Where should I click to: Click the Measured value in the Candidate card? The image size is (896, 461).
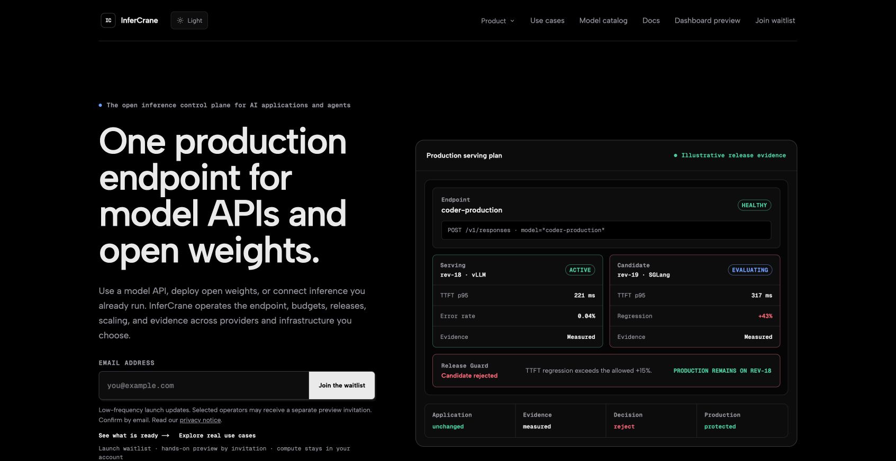point(758,337)
